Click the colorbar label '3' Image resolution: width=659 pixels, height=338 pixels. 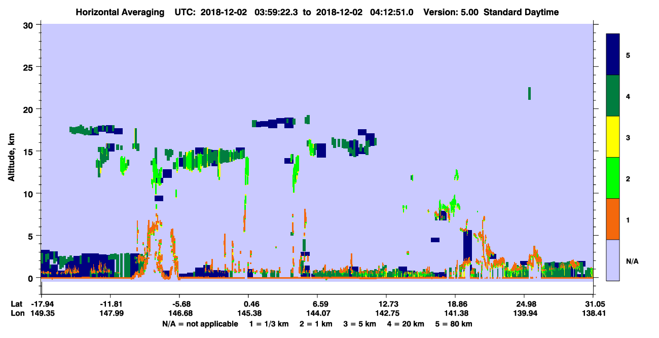[x=628, y=137]
